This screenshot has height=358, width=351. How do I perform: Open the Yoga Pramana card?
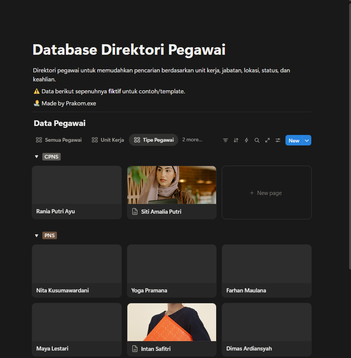tap(172, 271)
